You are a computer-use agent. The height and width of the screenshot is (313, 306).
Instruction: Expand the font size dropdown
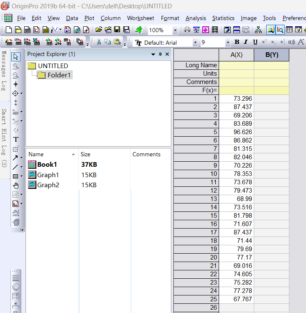point(227,43)
